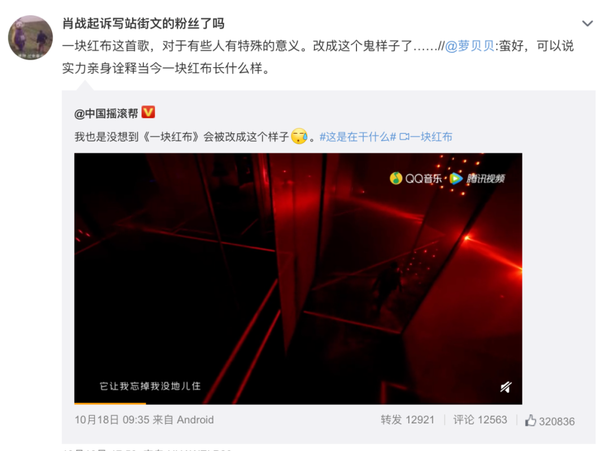Click the video link icon before 一块红布
This screenshot has width=610, height=451.
coord(404,137)
